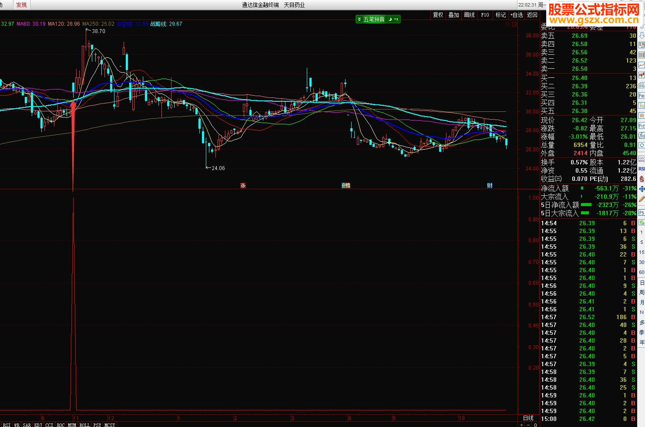Switch to SAR indicator tab
This screenshot has width=645, height=427.
click(x=27, y=425)
